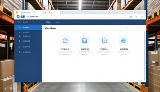The width and height of the screenshot is (160, 92).
Task: Select the second small tab in top strip
Action: point(50,12)
